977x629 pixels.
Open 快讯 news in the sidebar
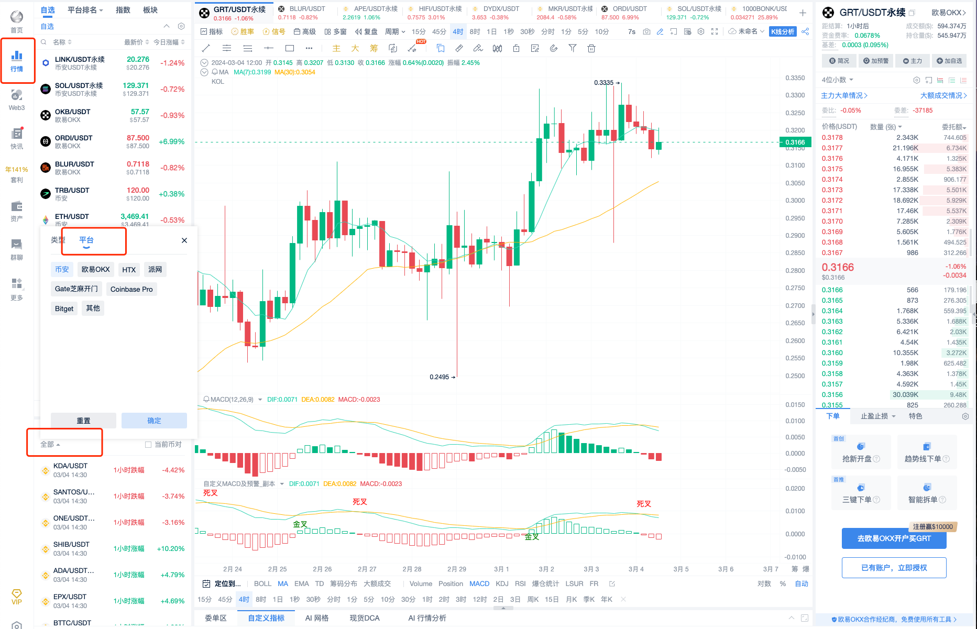tap(17, 138)
